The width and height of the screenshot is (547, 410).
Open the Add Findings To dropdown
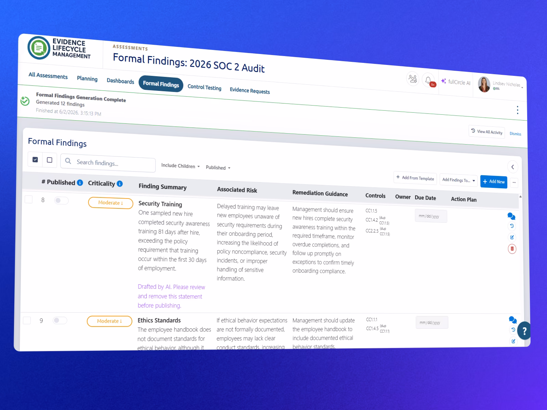[458, 180]
